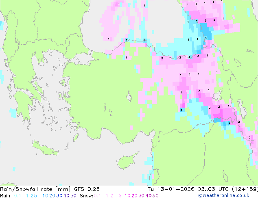The width and height of the screenshot is (258, 199).
Task: Click the date text "Tu 13-01-2026"
Action: coord(171,189)
